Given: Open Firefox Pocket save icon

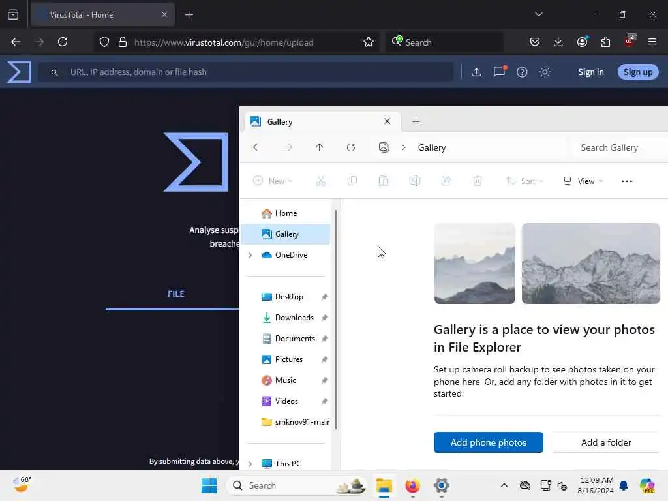Looking at the screenshot, I should pos(535,42).
